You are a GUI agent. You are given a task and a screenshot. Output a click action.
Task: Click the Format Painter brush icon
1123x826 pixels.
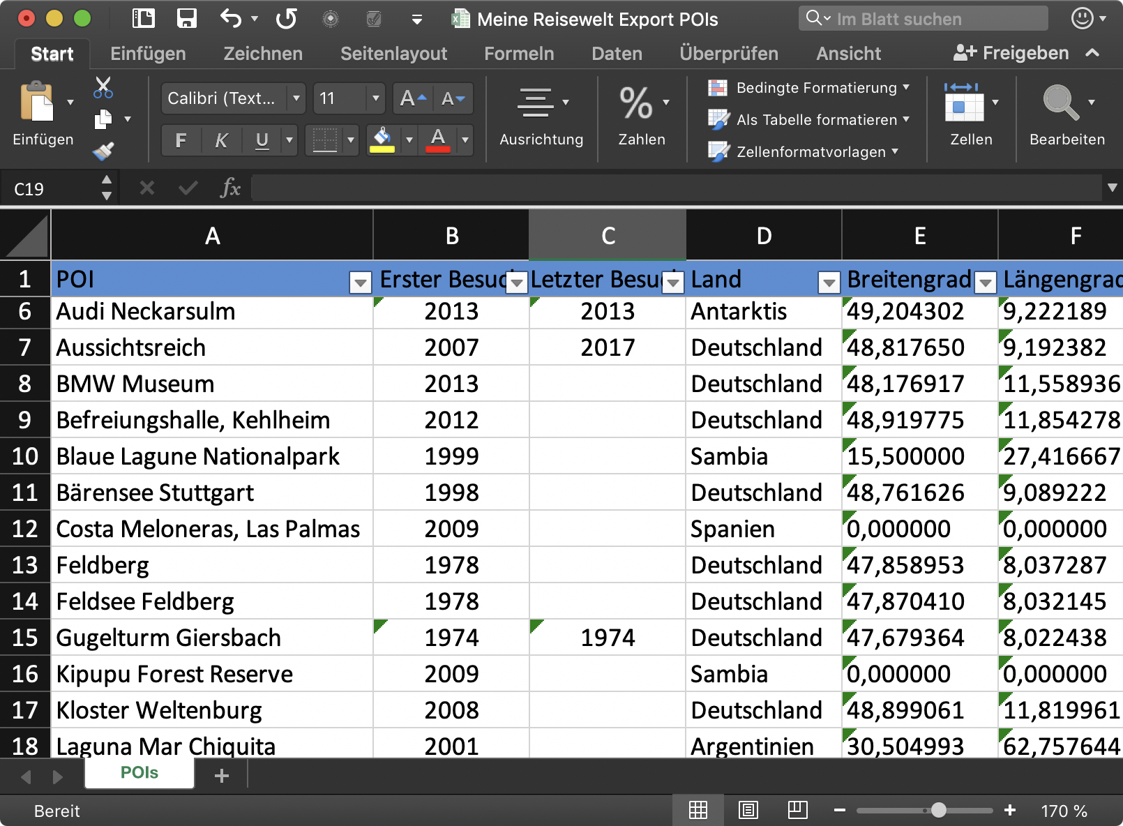pyautogui.click(x=103, y=151)
